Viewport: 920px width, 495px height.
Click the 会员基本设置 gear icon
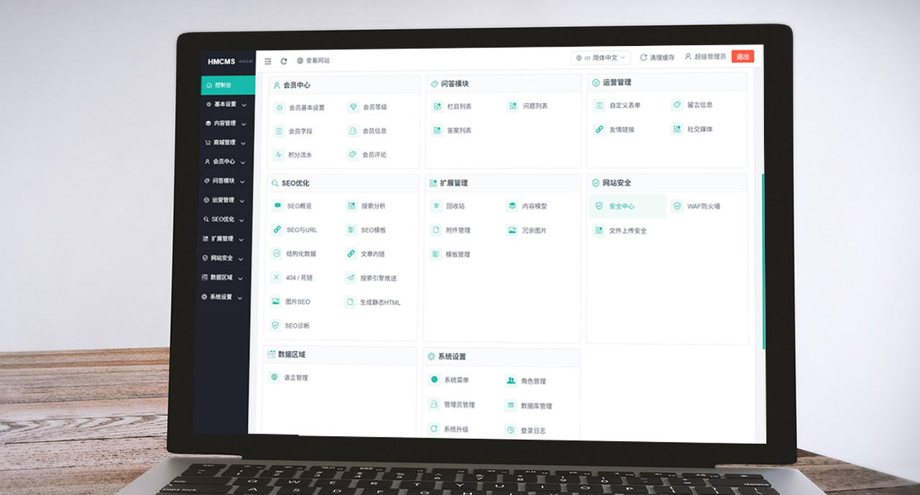280,108
